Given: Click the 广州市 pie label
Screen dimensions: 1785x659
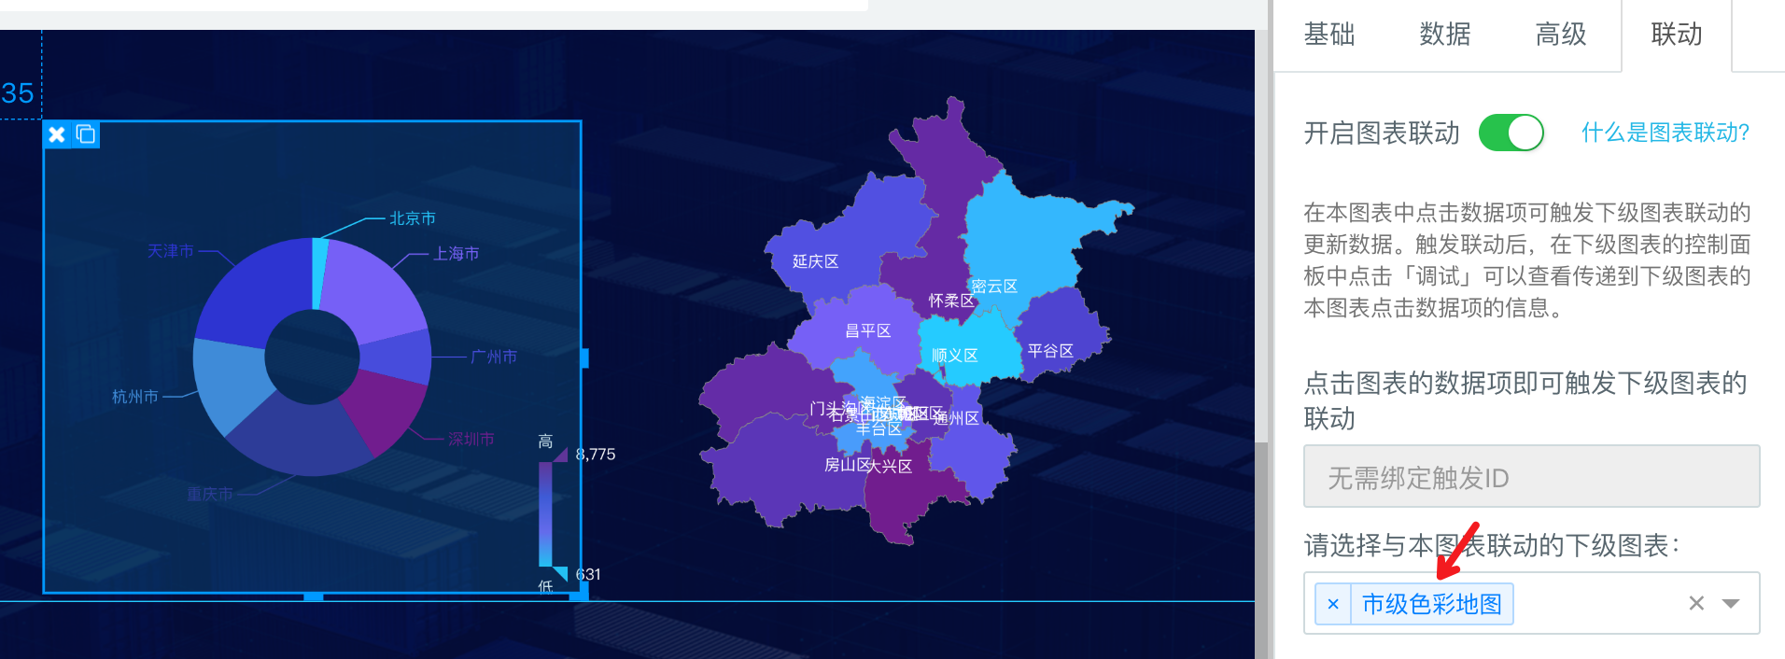Looking at the screenshot, I should [x=494, y=357].
